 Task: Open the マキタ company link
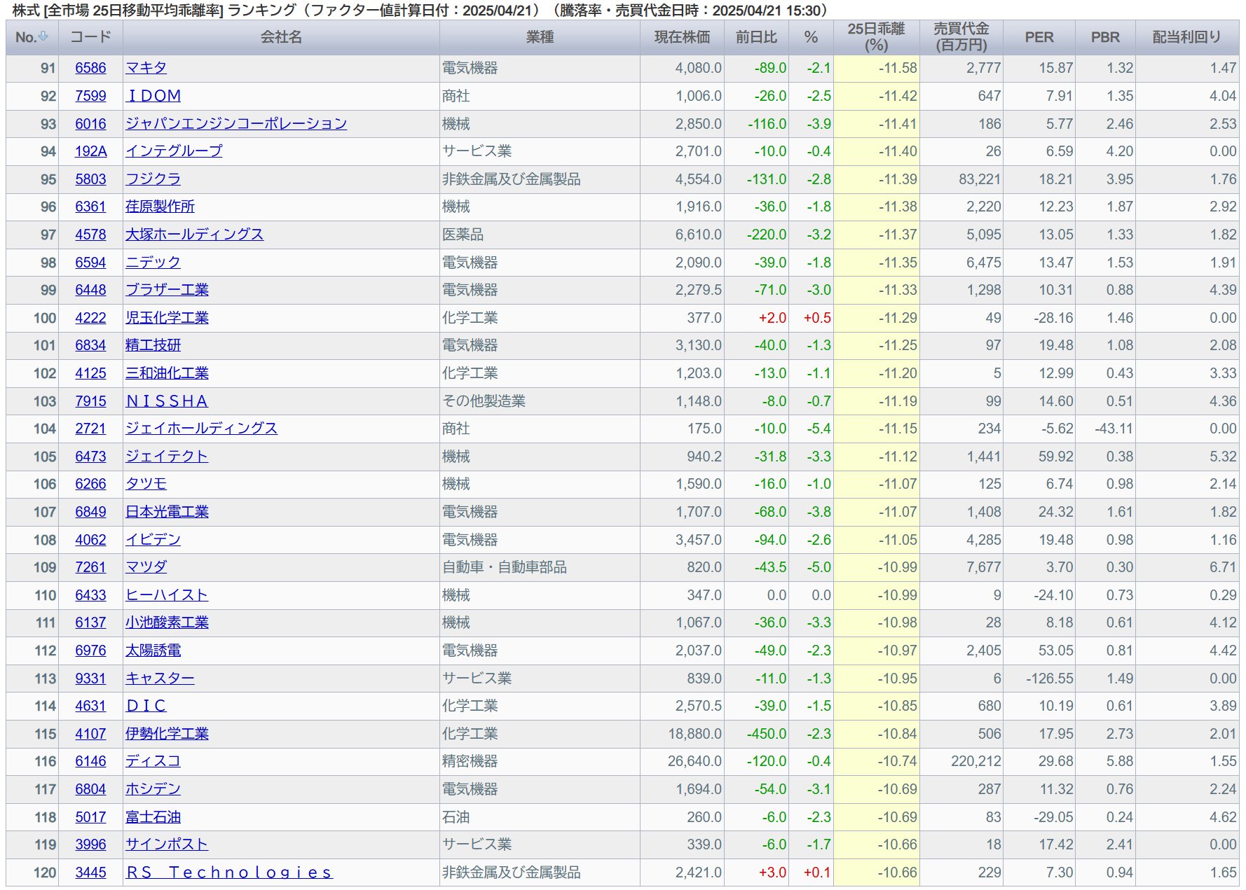tap(146, 68)
